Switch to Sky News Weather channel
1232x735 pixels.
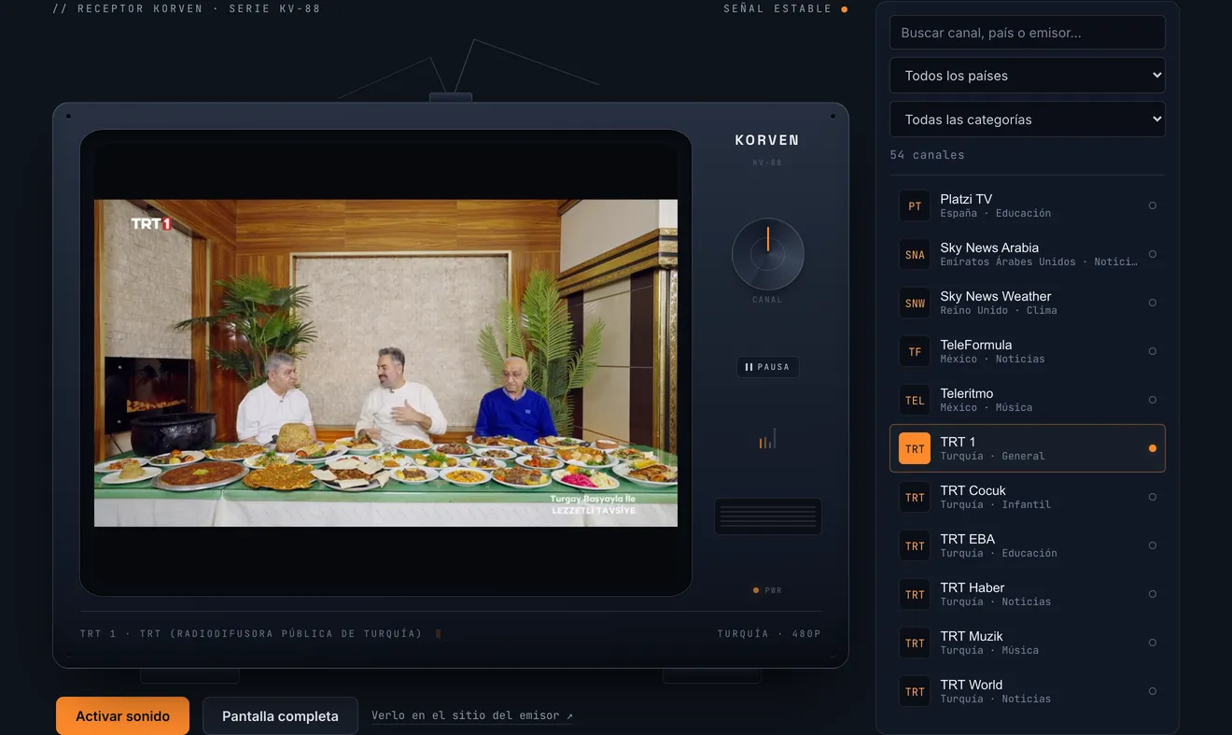point(1028,303)
